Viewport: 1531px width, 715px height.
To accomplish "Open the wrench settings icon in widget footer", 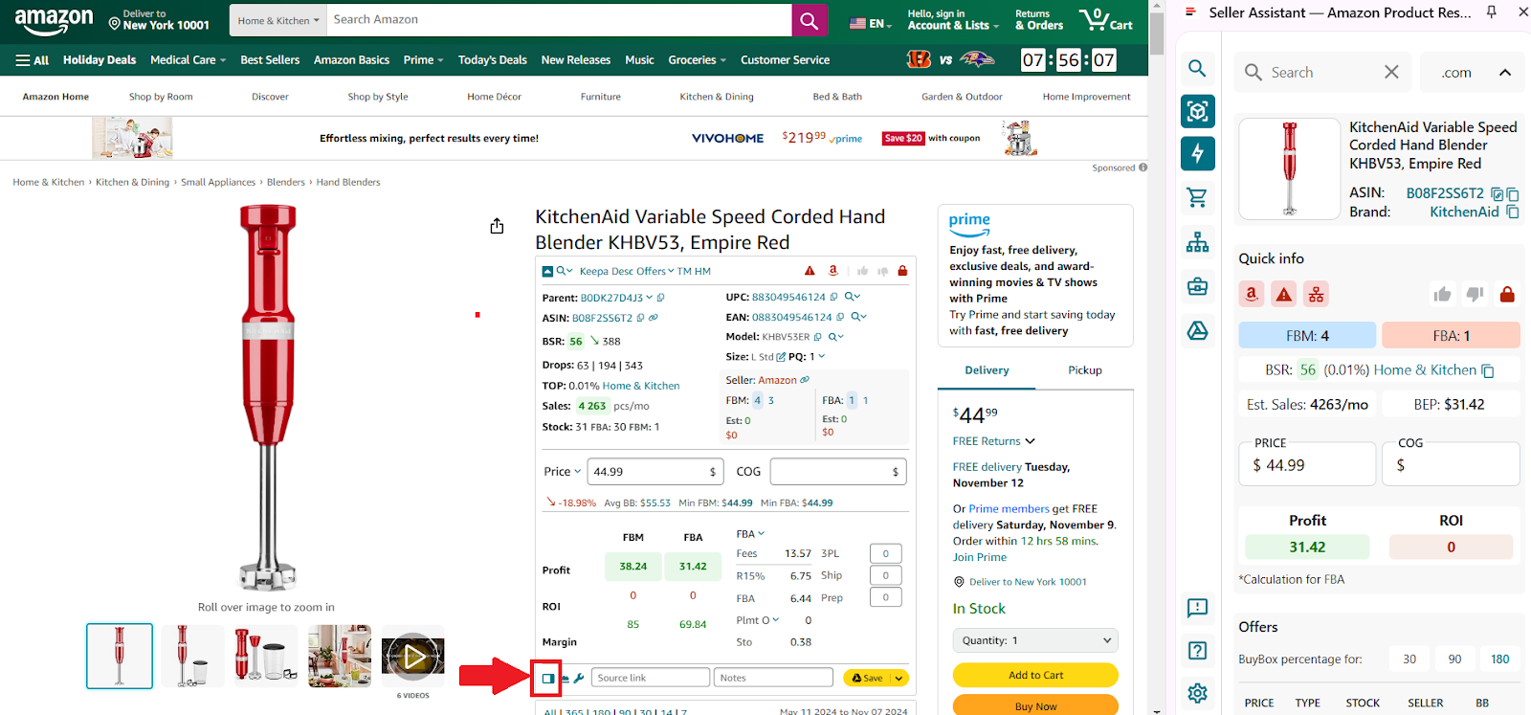I will click(579, 679).
